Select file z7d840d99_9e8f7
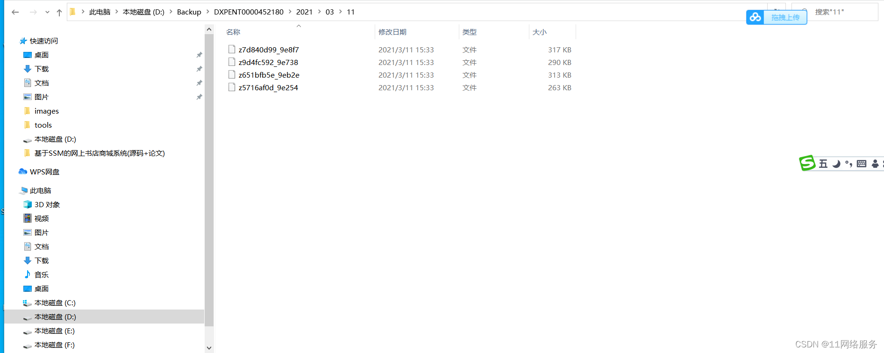Viewport: 884px width, 353px height. (269, 50)
